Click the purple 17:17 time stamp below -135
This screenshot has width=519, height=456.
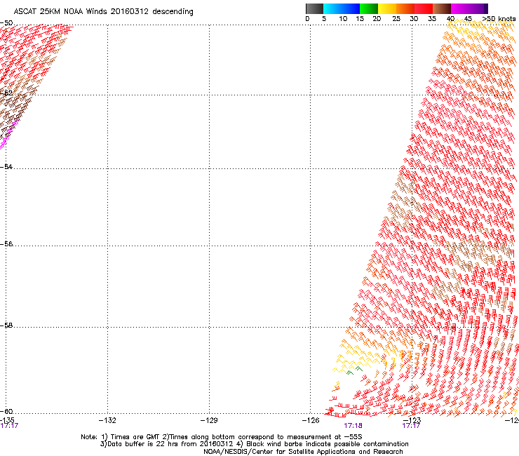tap(9, 426)
